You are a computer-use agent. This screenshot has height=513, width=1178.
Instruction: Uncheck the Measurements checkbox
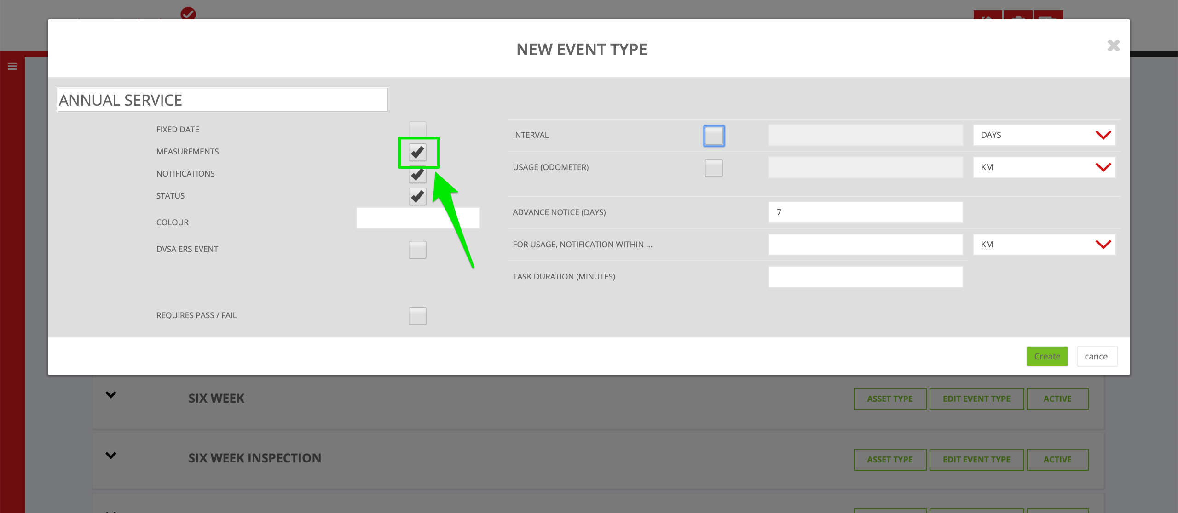point(417,152)
